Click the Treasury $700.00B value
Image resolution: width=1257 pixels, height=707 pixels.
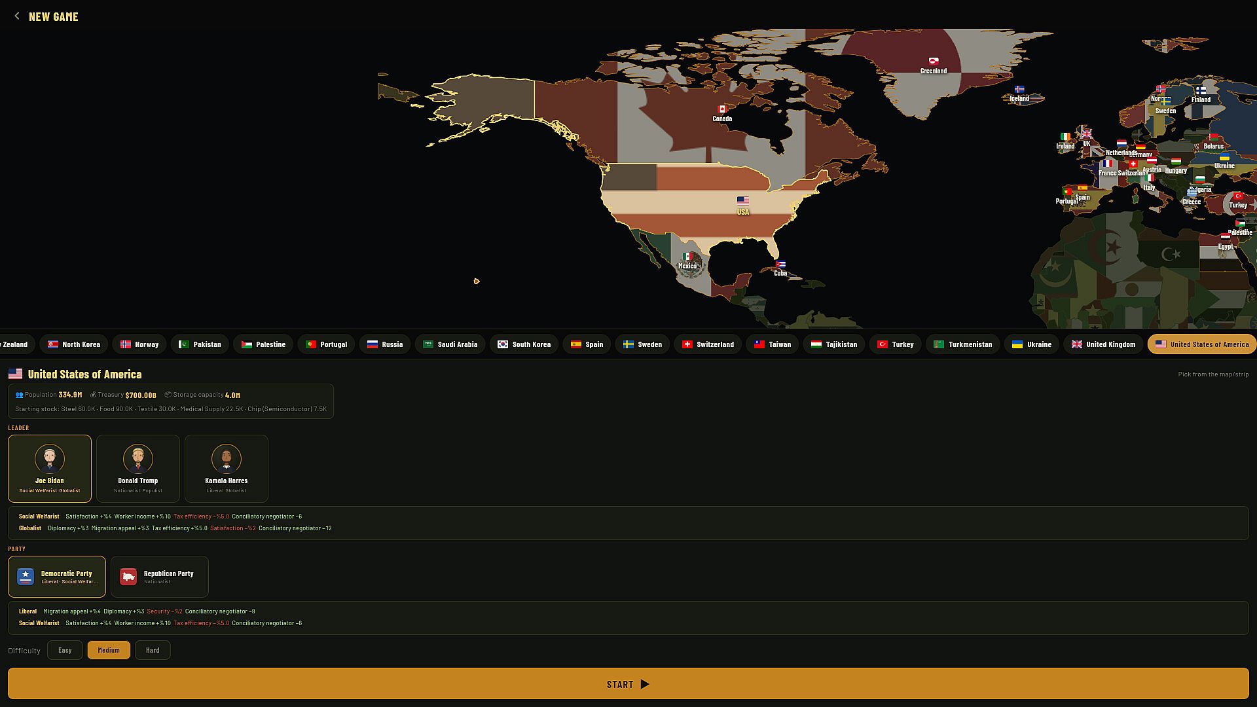141,395
